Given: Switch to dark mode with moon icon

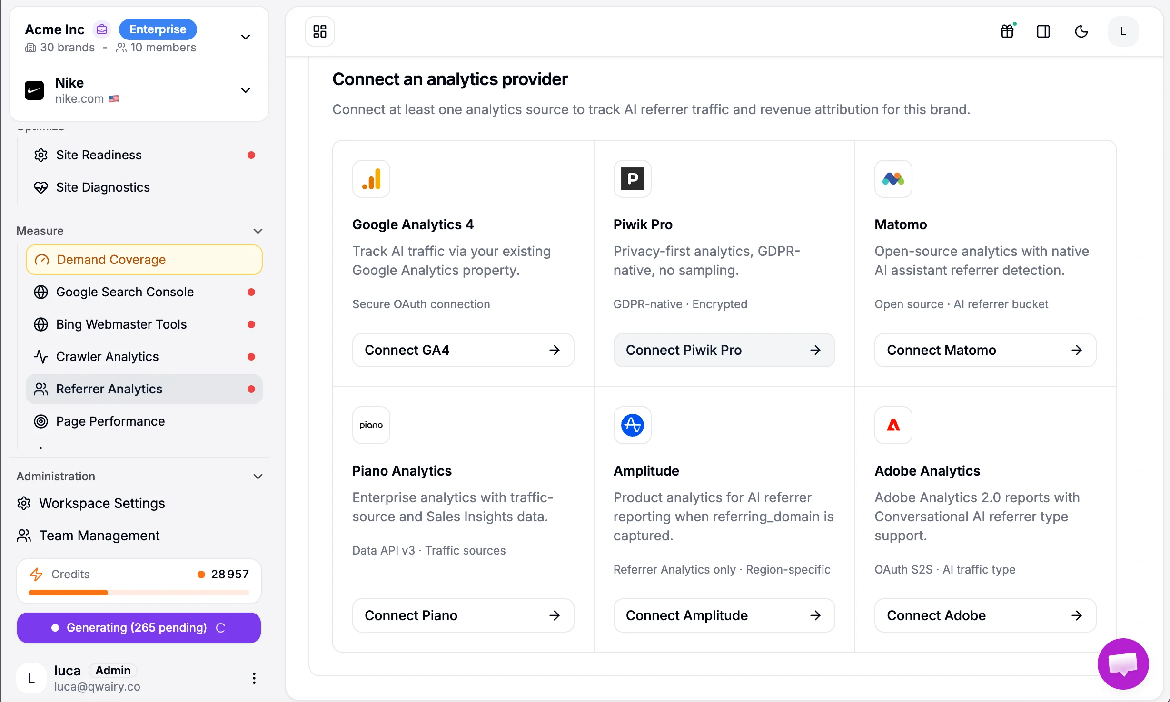Looking at the screenshot, I should point(1081,31).
